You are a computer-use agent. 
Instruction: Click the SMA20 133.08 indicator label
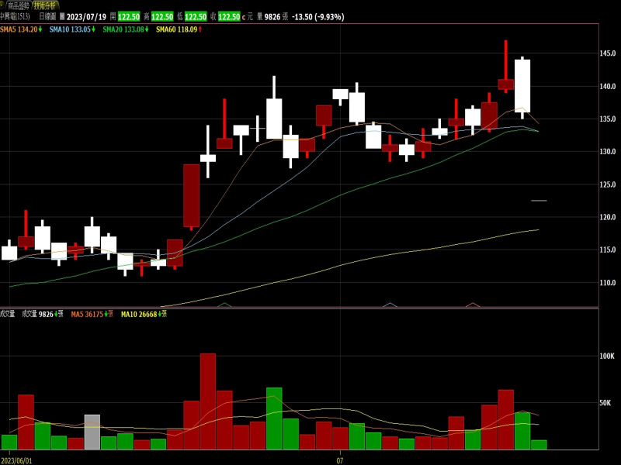tap(121, 29)
